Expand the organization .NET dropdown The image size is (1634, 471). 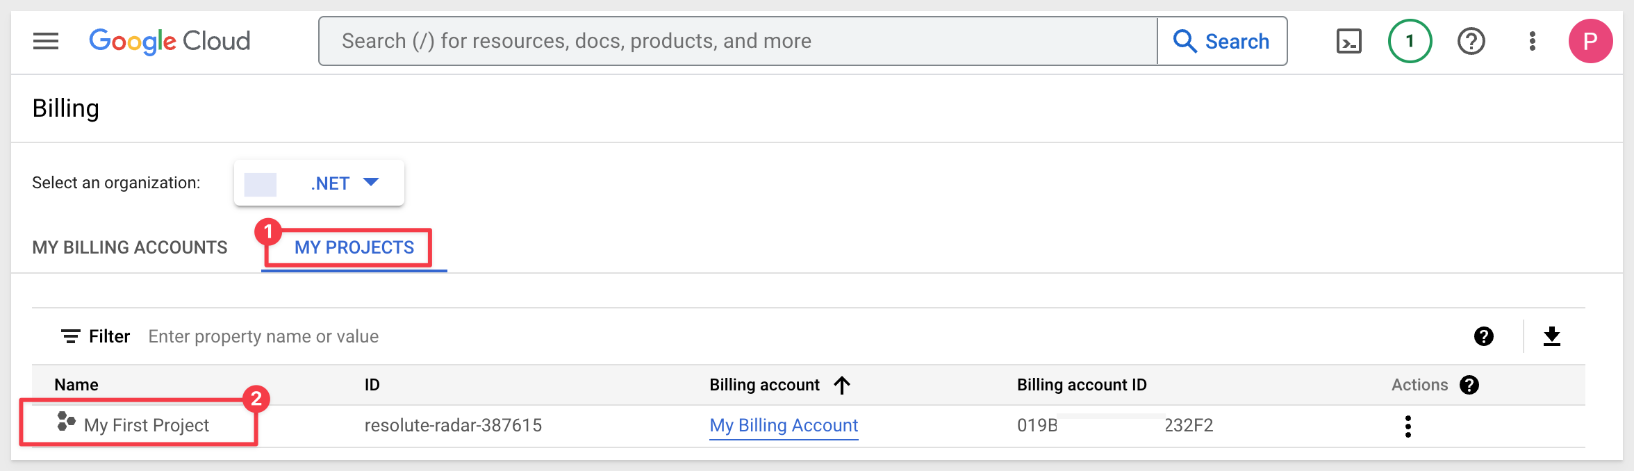click(x=319, y=183)
